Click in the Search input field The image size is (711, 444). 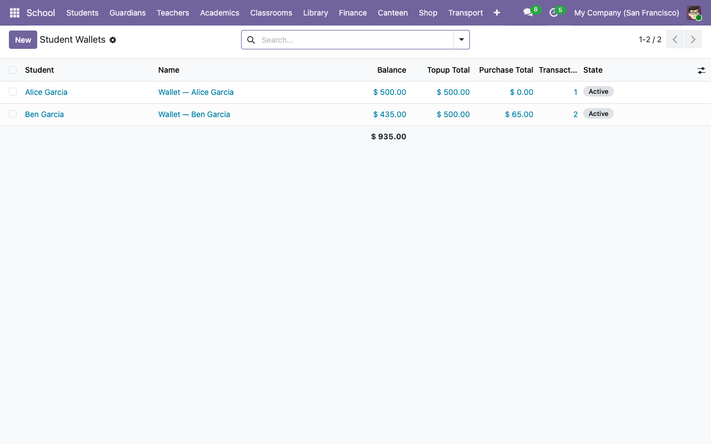[355, 40]
